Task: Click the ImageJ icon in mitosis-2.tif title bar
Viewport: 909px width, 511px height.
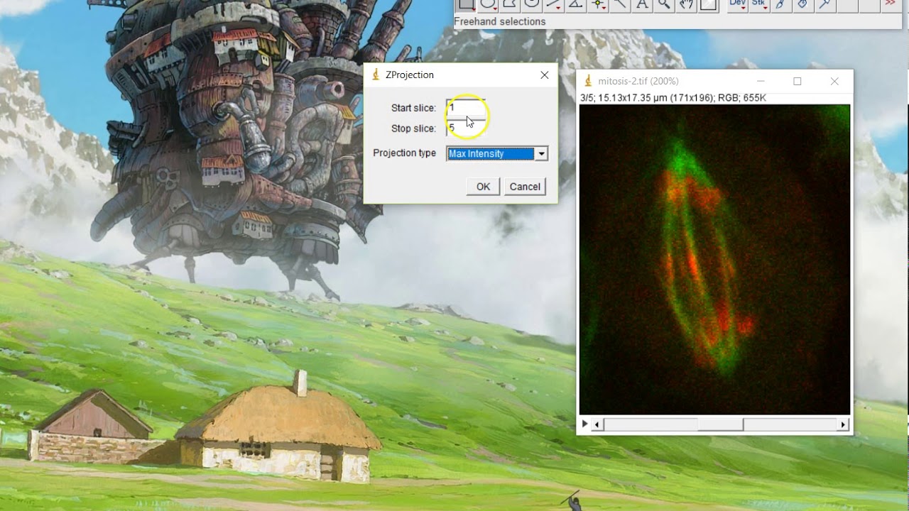Action: [588, 82]
